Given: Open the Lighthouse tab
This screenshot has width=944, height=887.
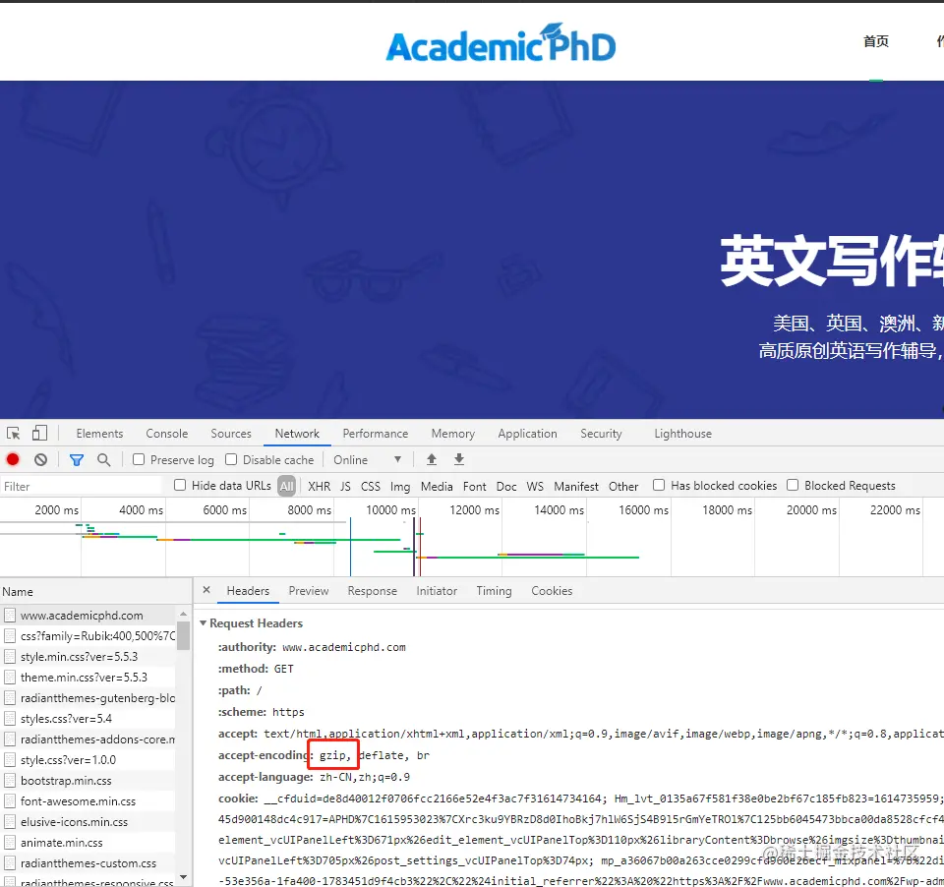Looking at the screenshot, I should [x=682, y=434].
